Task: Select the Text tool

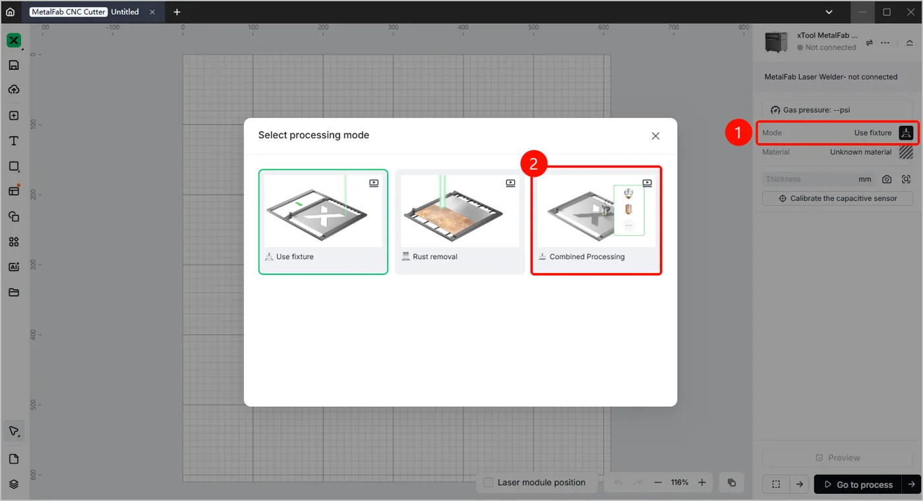Action: pos(14,141)
